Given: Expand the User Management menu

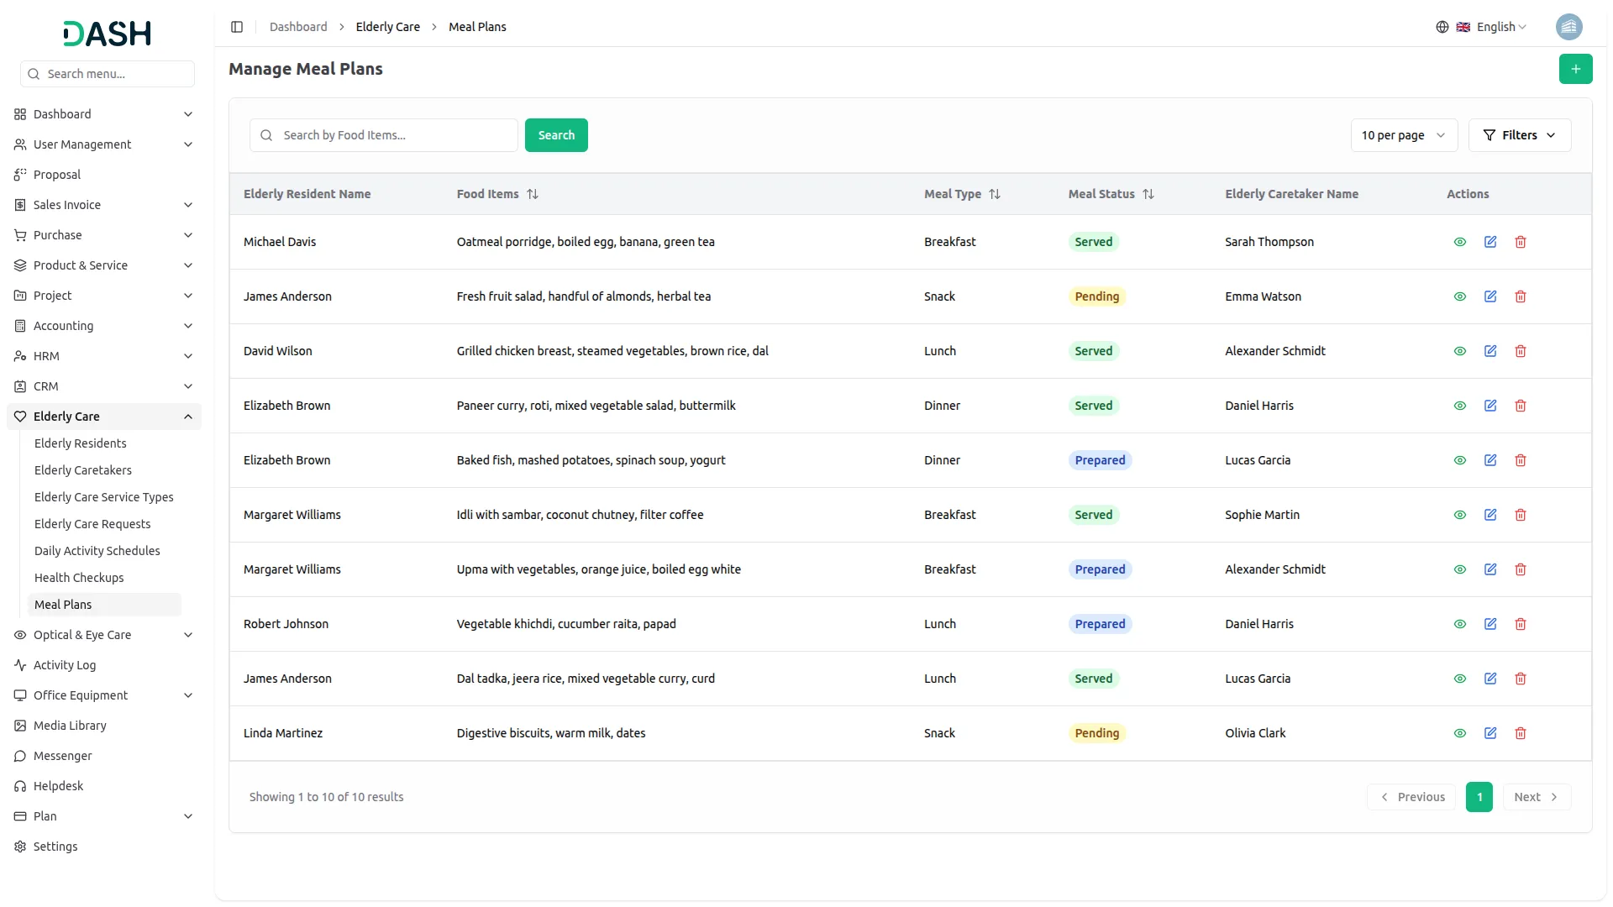Looking at the screenshot, I should point(104,144).
